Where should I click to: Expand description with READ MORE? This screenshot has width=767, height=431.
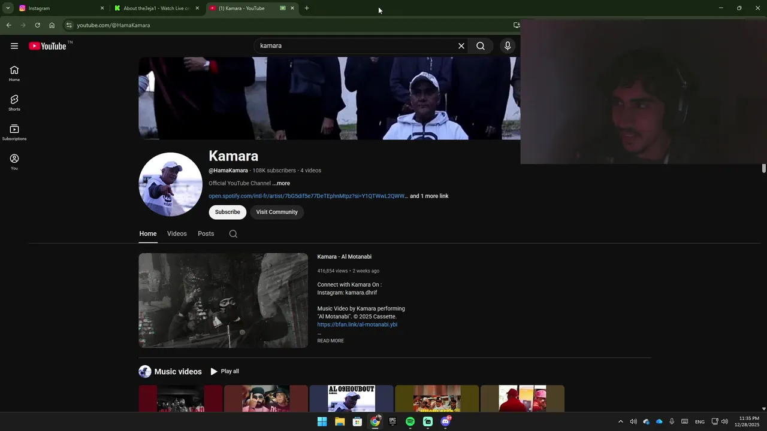click(331, 341)
